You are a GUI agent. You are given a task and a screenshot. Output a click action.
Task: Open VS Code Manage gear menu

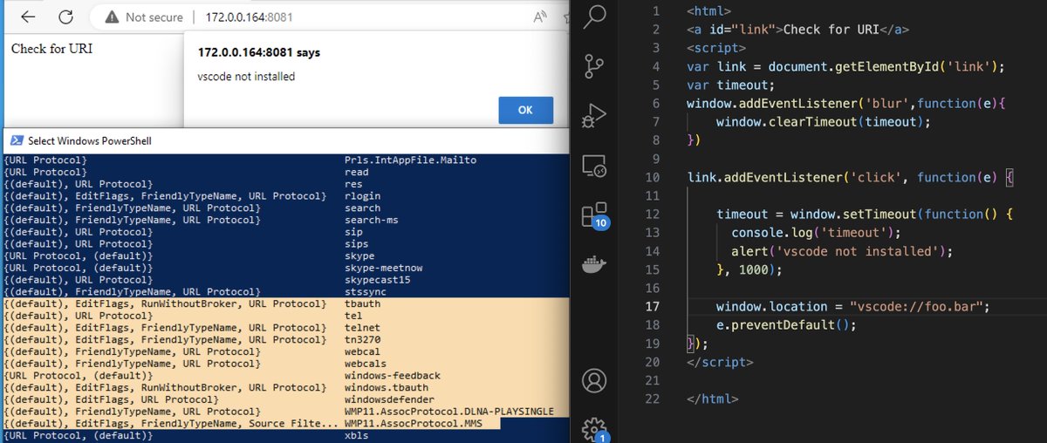point(594,428)
